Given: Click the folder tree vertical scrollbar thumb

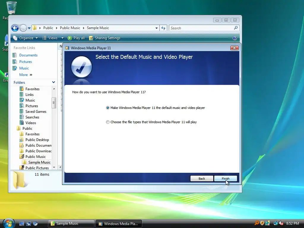Looking at the screenshot, I should pos(54,103).
